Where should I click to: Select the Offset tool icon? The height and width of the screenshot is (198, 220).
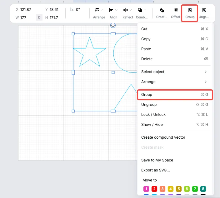coord(176,10)
